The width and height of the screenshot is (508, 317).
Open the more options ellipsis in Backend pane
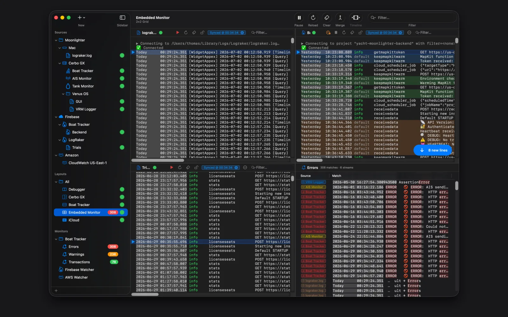tap(409, 33)
